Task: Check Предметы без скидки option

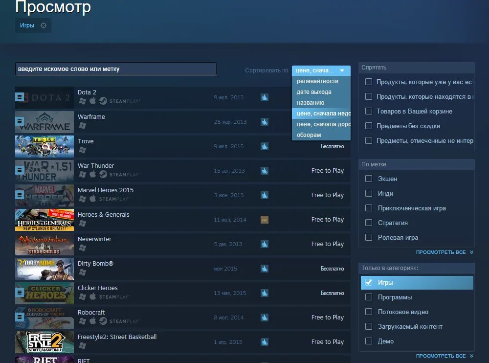Action: [x=369, y=126]
